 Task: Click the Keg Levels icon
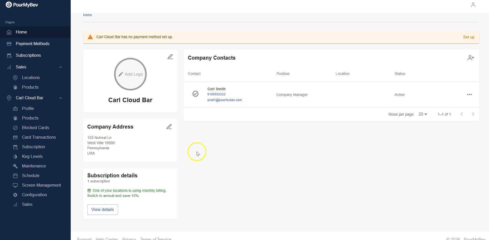[15, 157]
